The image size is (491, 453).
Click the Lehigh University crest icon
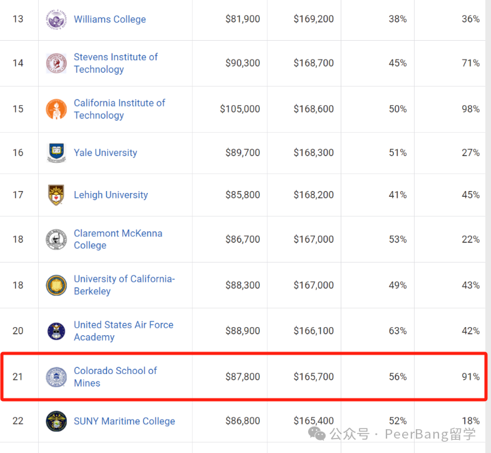click(x=56, y=195)
